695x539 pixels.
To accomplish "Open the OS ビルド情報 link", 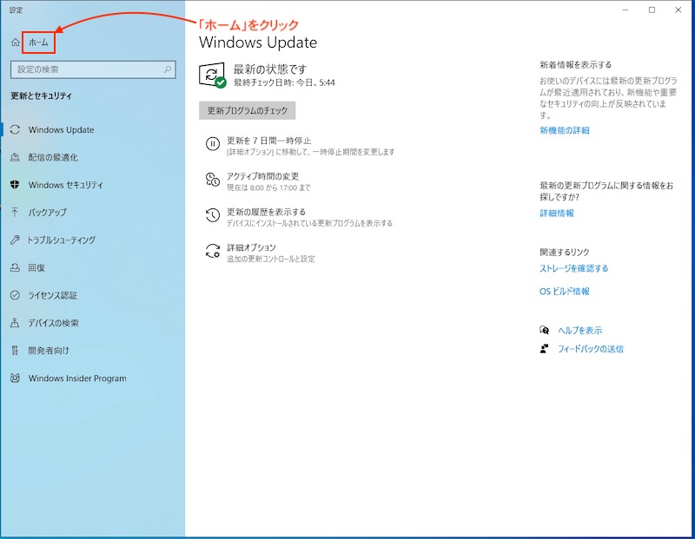I will (564, 292).
